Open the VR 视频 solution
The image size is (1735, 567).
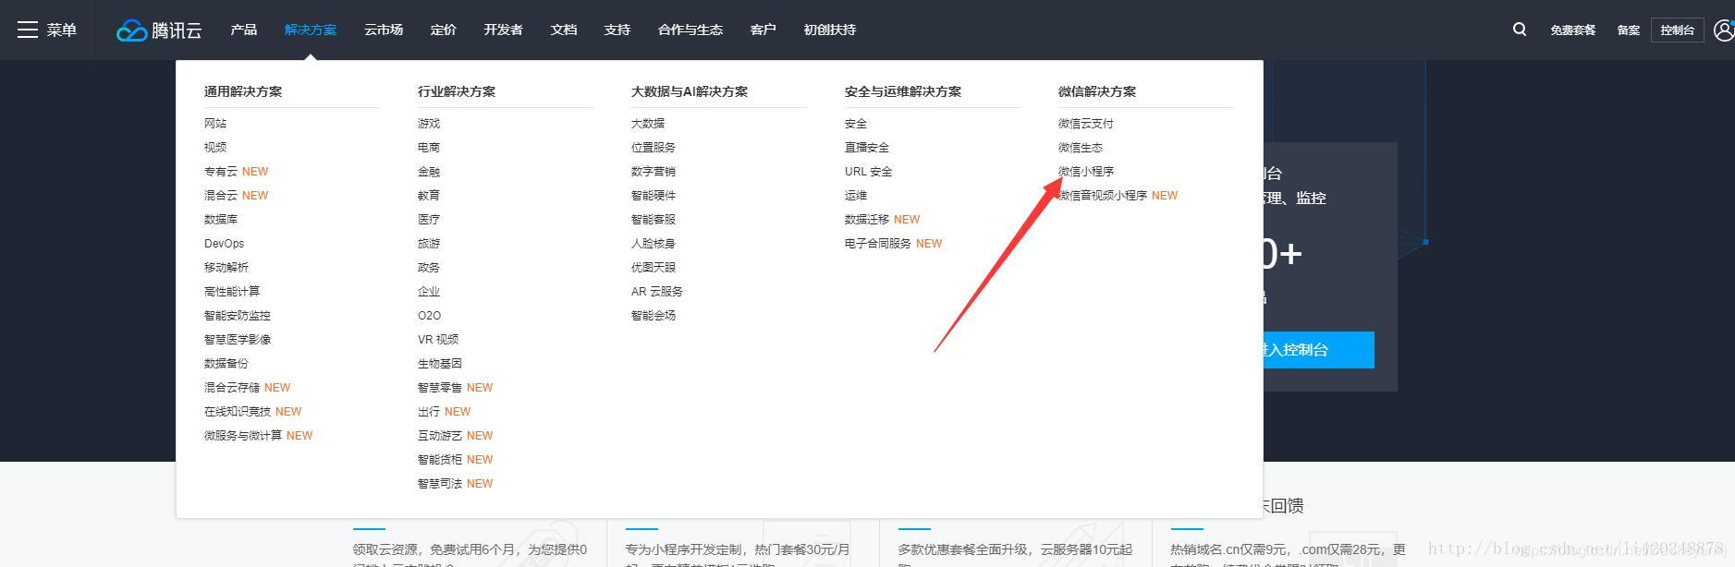click(438, 340)
